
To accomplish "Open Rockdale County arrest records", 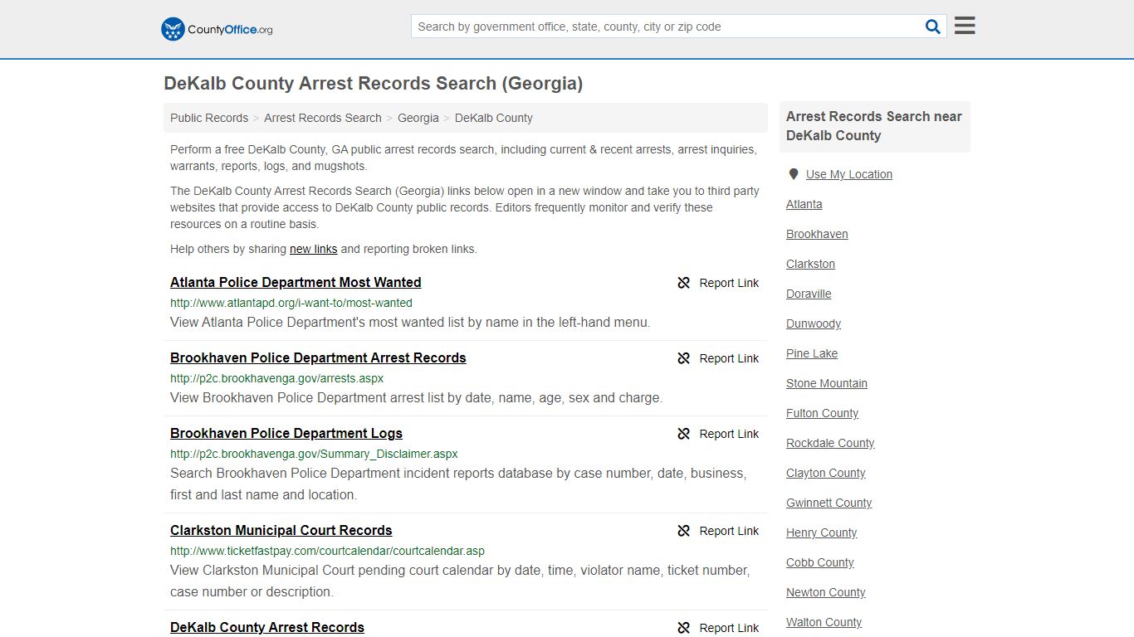I will coord(830,443).
